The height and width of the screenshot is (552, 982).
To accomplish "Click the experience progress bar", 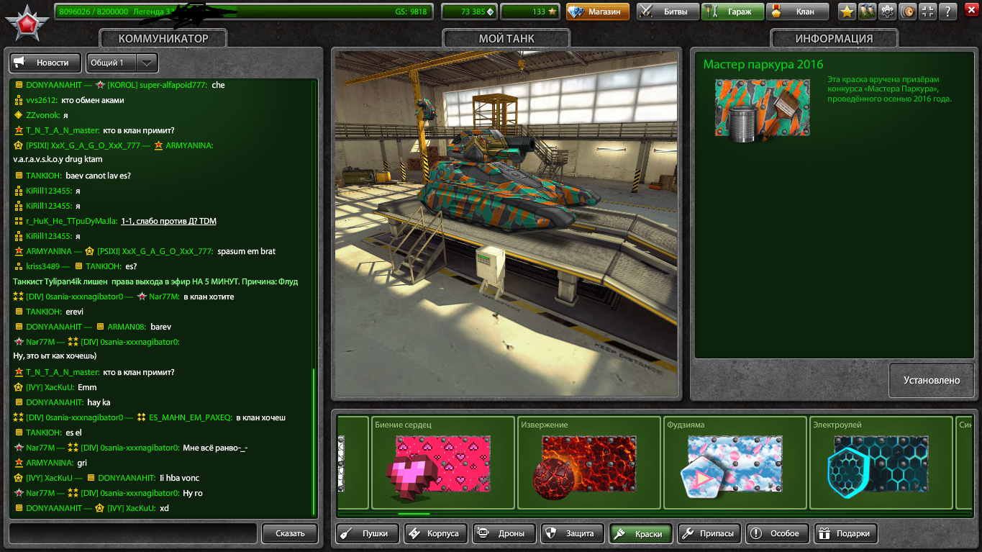I will pyautogui.click(x=244, y=12).
